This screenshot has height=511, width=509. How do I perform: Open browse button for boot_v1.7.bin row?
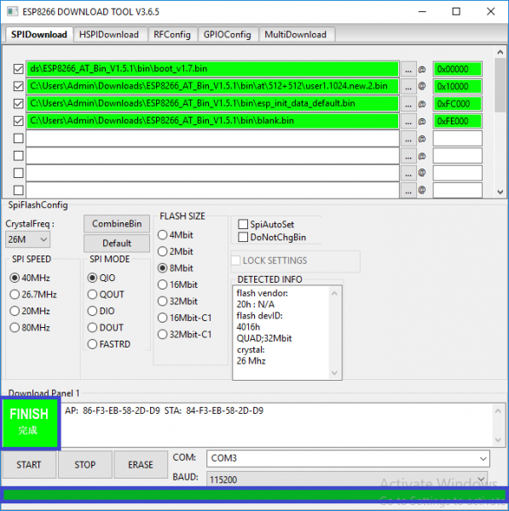click(408, 69)
